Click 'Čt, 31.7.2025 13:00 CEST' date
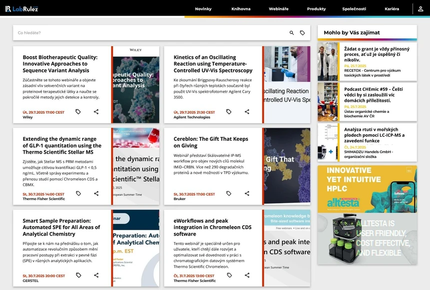 point(194,276)
